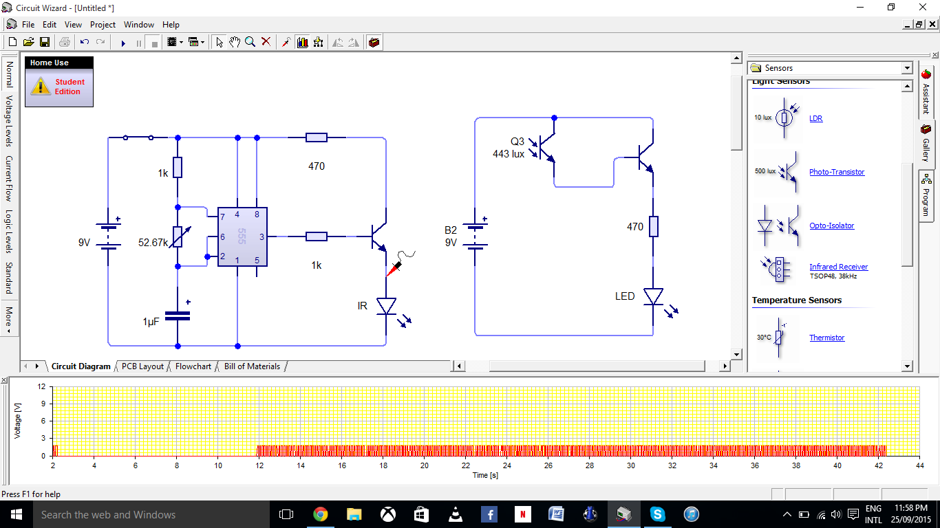Screen dimensions: 940x528
Task: Click the Infrared Receiver component link
Action: [838, 267]
